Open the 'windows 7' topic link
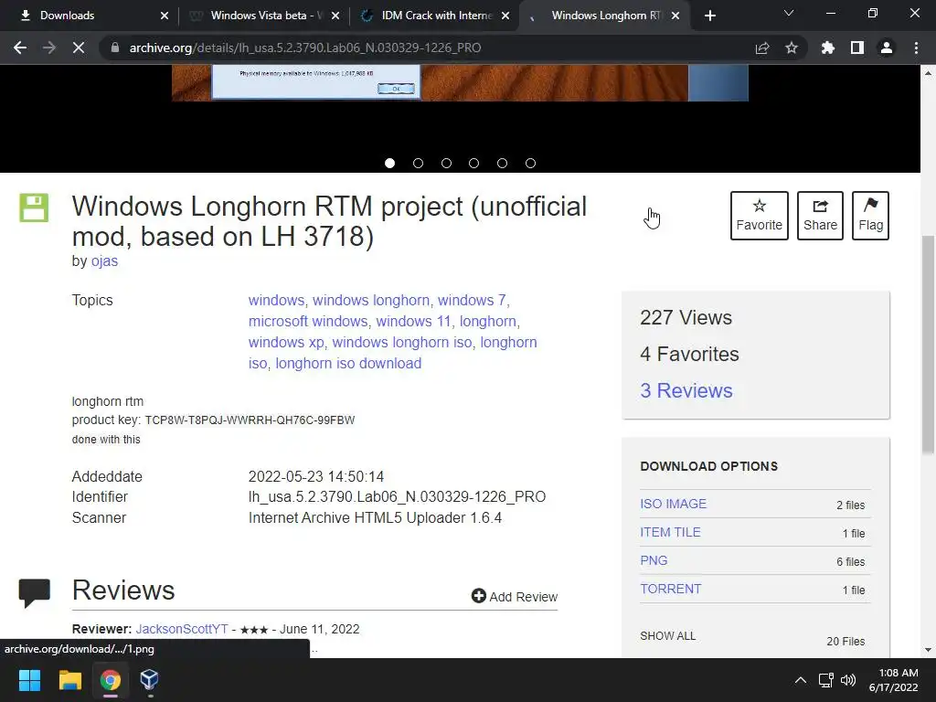 472,300
